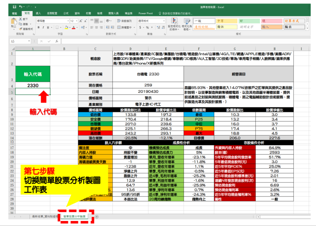Screen dimensions: 316x226
Task: Click into the formula bar
Action: (x=186, y=41)
